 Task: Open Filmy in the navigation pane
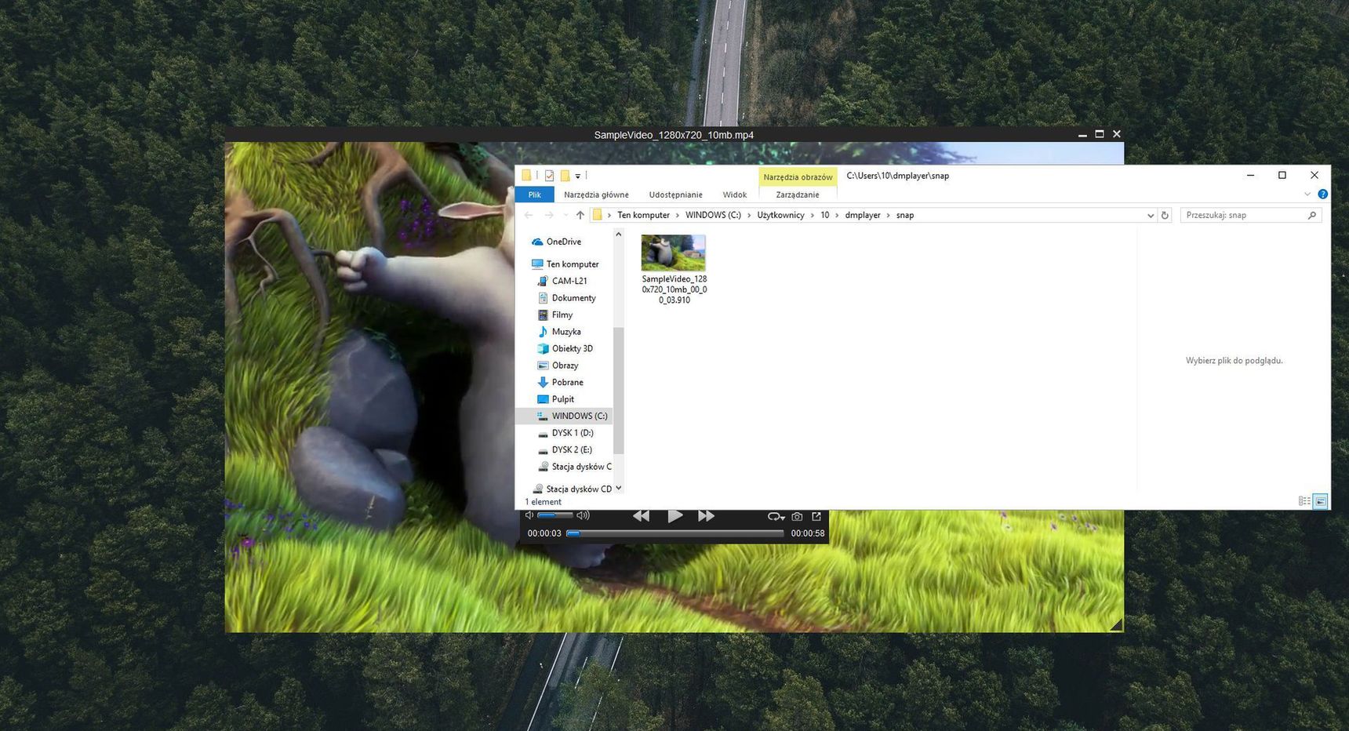[x=555, y=315]
